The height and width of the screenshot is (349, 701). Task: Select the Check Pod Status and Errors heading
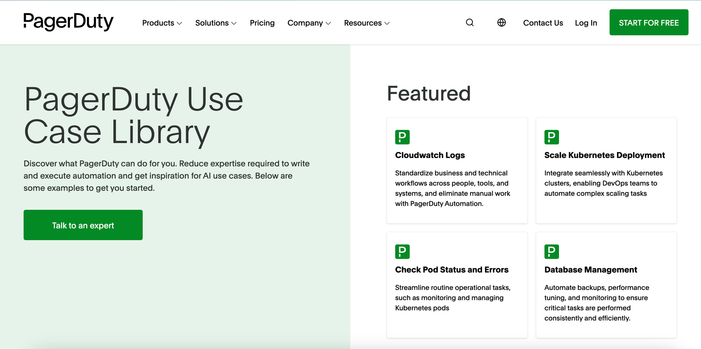452,270
